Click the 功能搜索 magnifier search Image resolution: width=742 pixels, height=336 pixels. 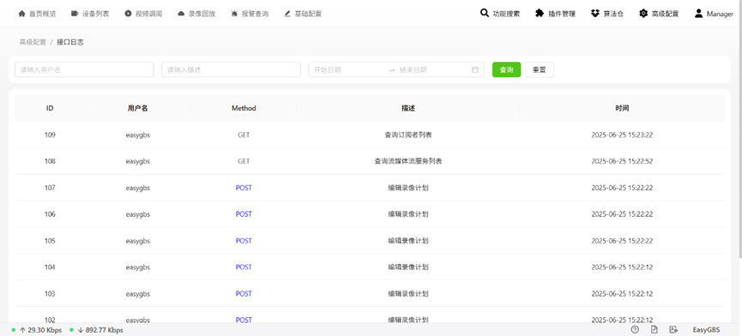pyautogui.click(x=500, y=13)
